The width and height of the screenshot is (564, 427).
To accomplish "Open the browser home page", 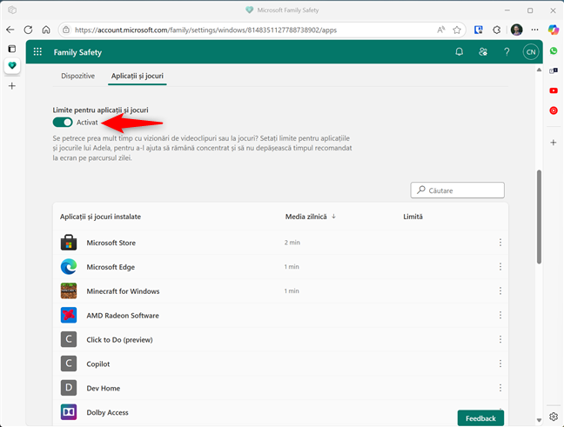I will click(x=46, y=30).
